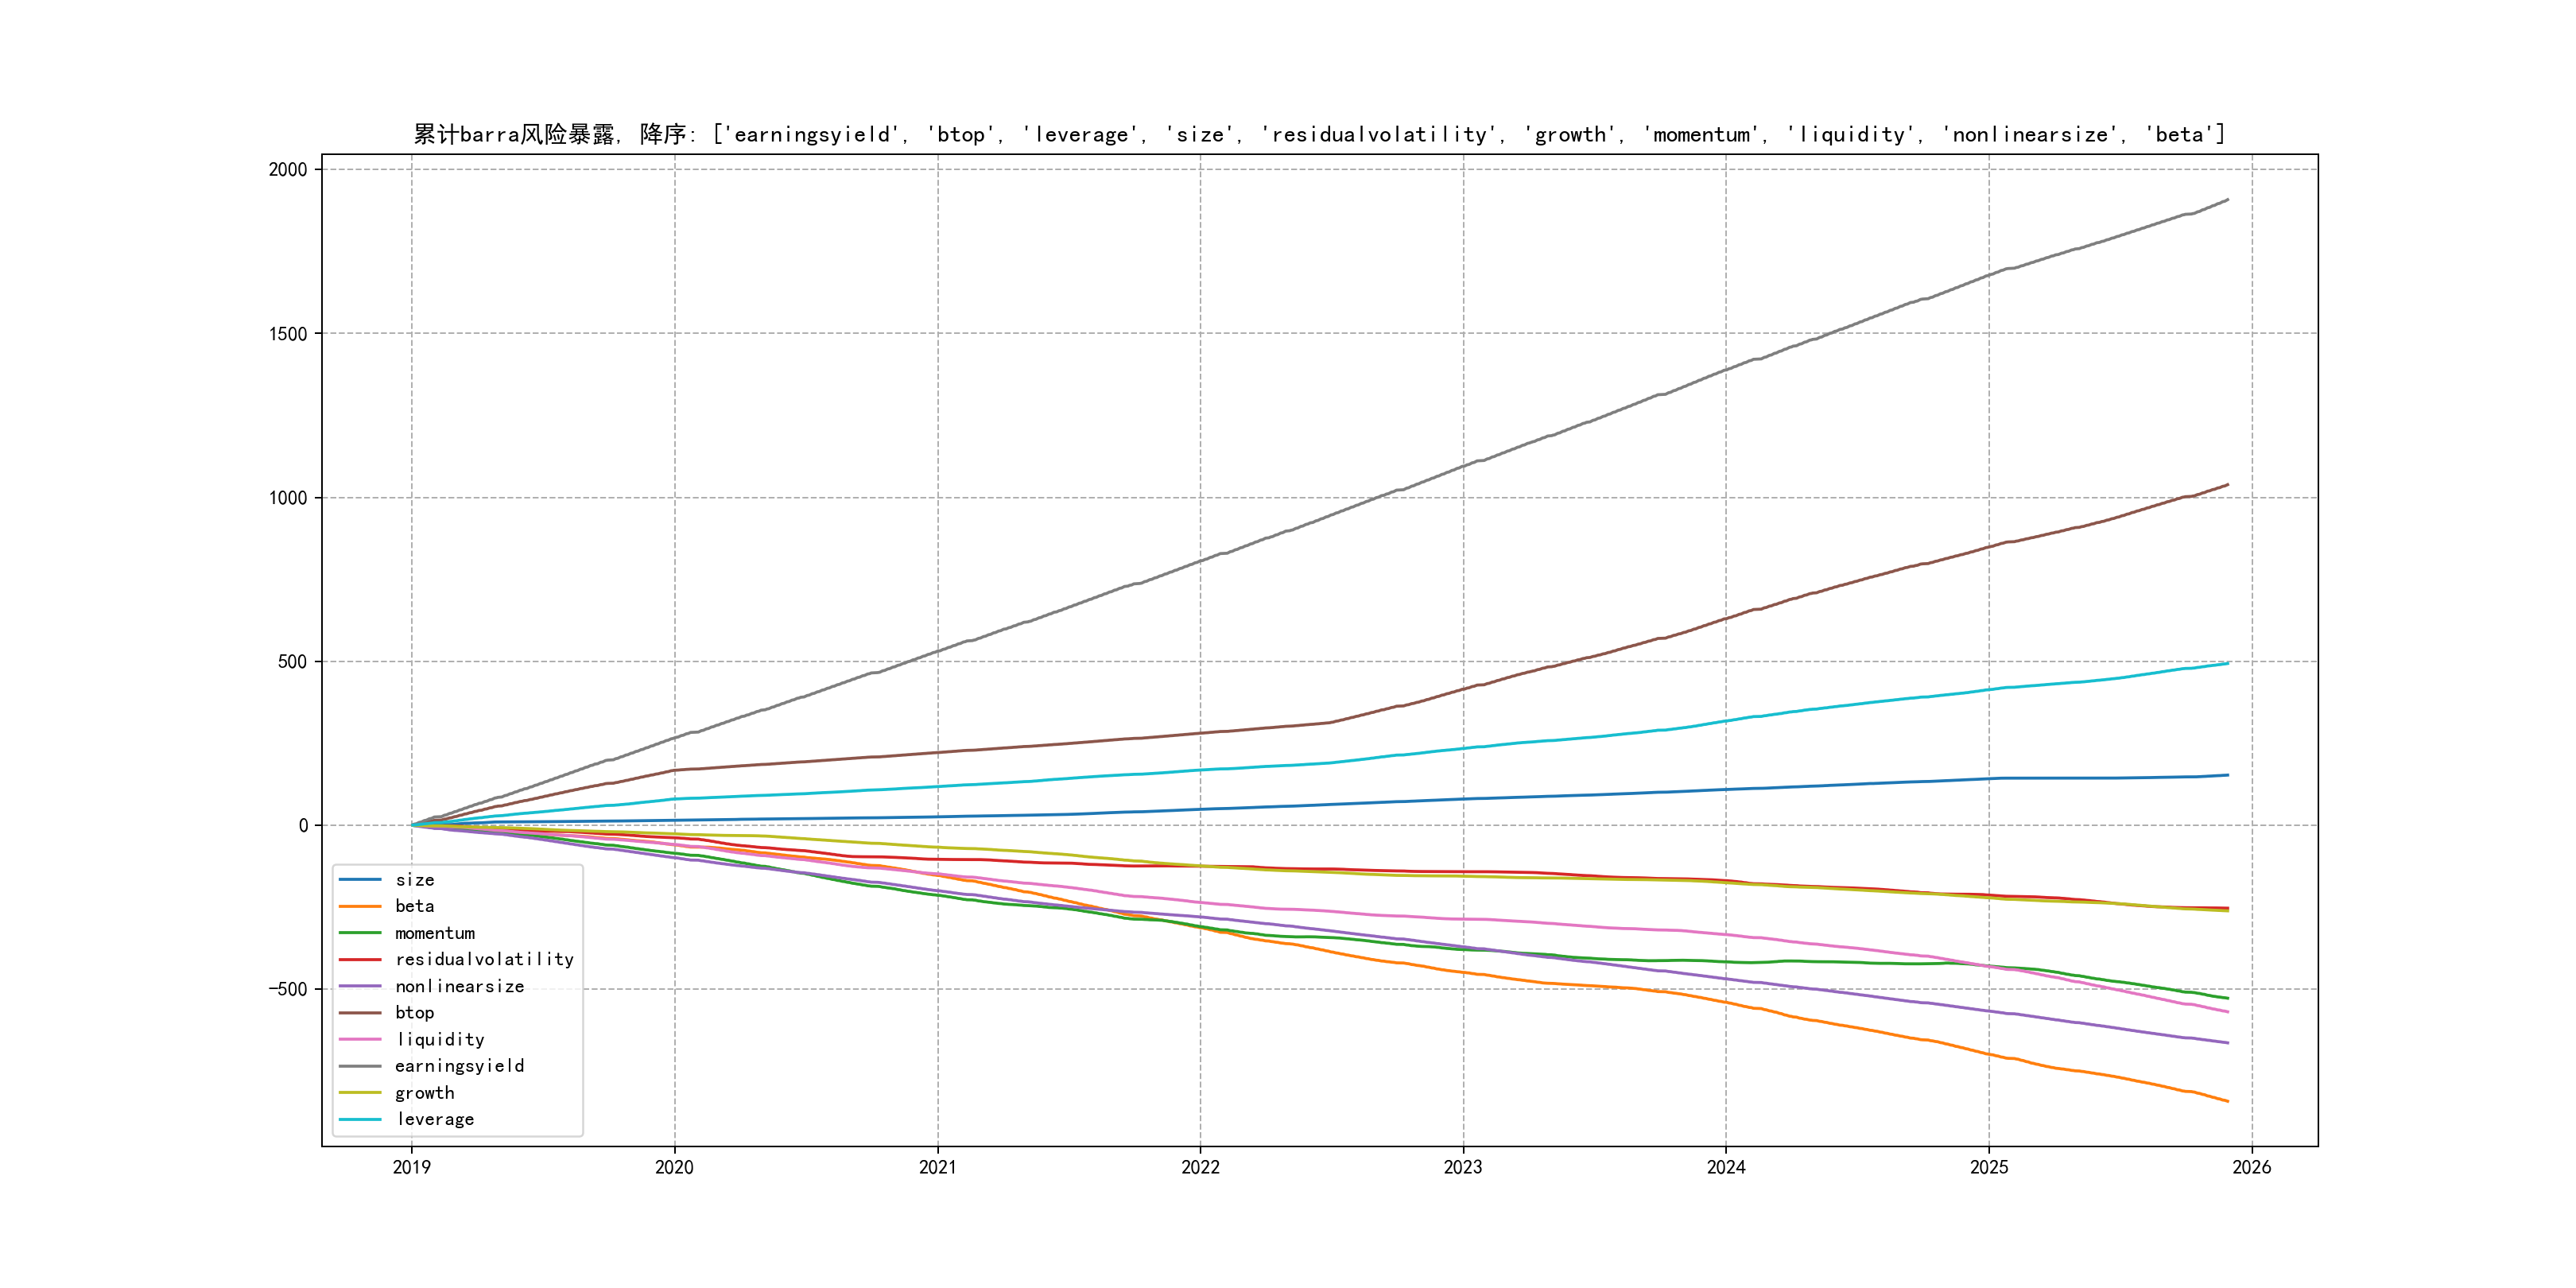The image size is (2576, 1288).
Task: Click the btop legend label
Action: click(x=414, y=1013)
